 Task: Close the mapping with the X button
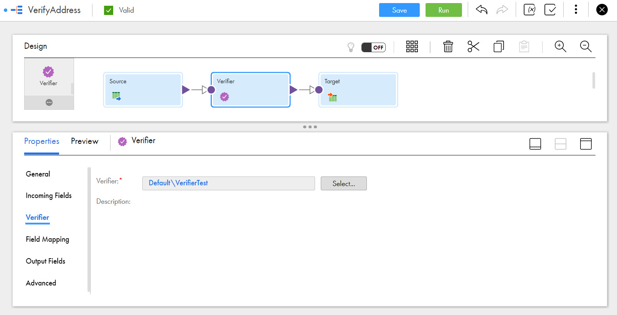tap(602, 10)
